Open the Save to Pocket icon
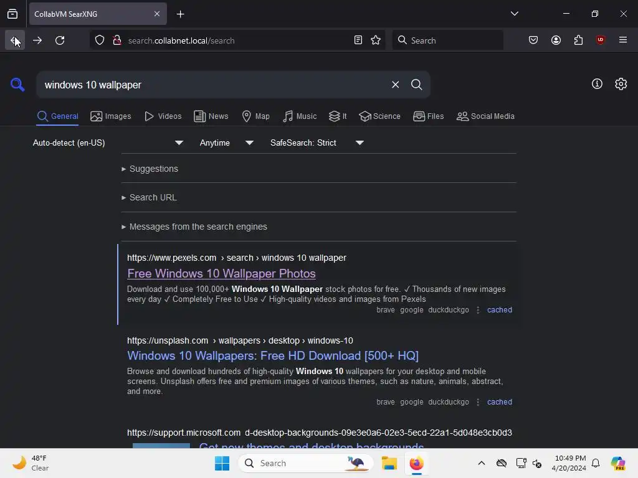Viewport: 638px width, 478px height. (x=533, y=40)
